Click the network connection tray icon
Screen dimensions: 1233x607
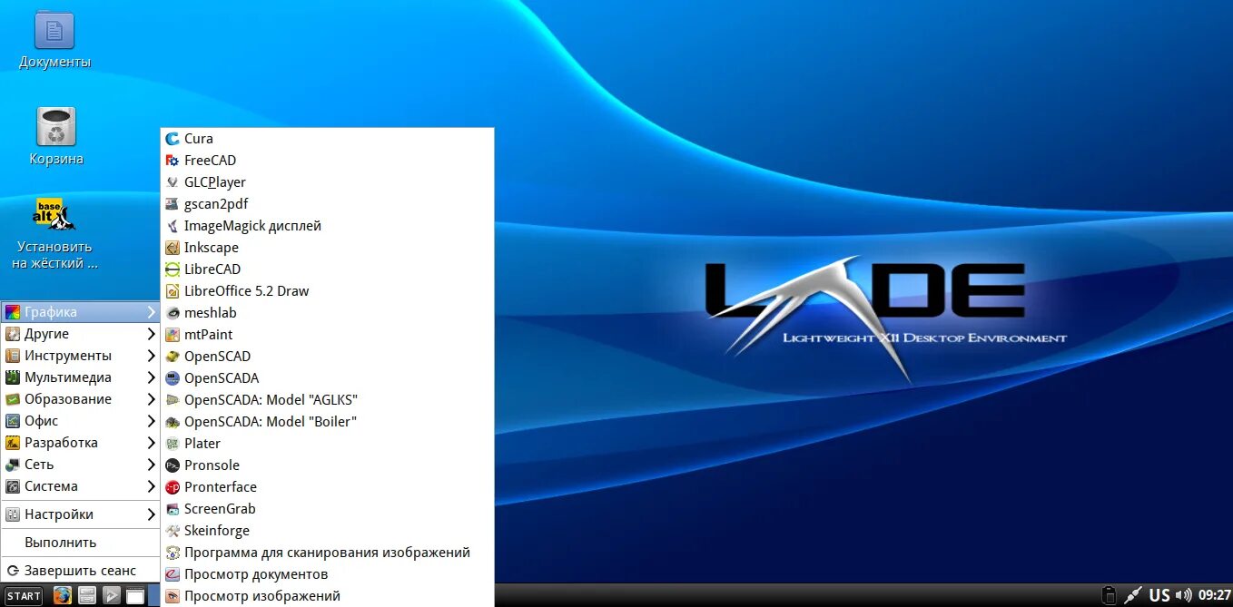(1132, 596)
